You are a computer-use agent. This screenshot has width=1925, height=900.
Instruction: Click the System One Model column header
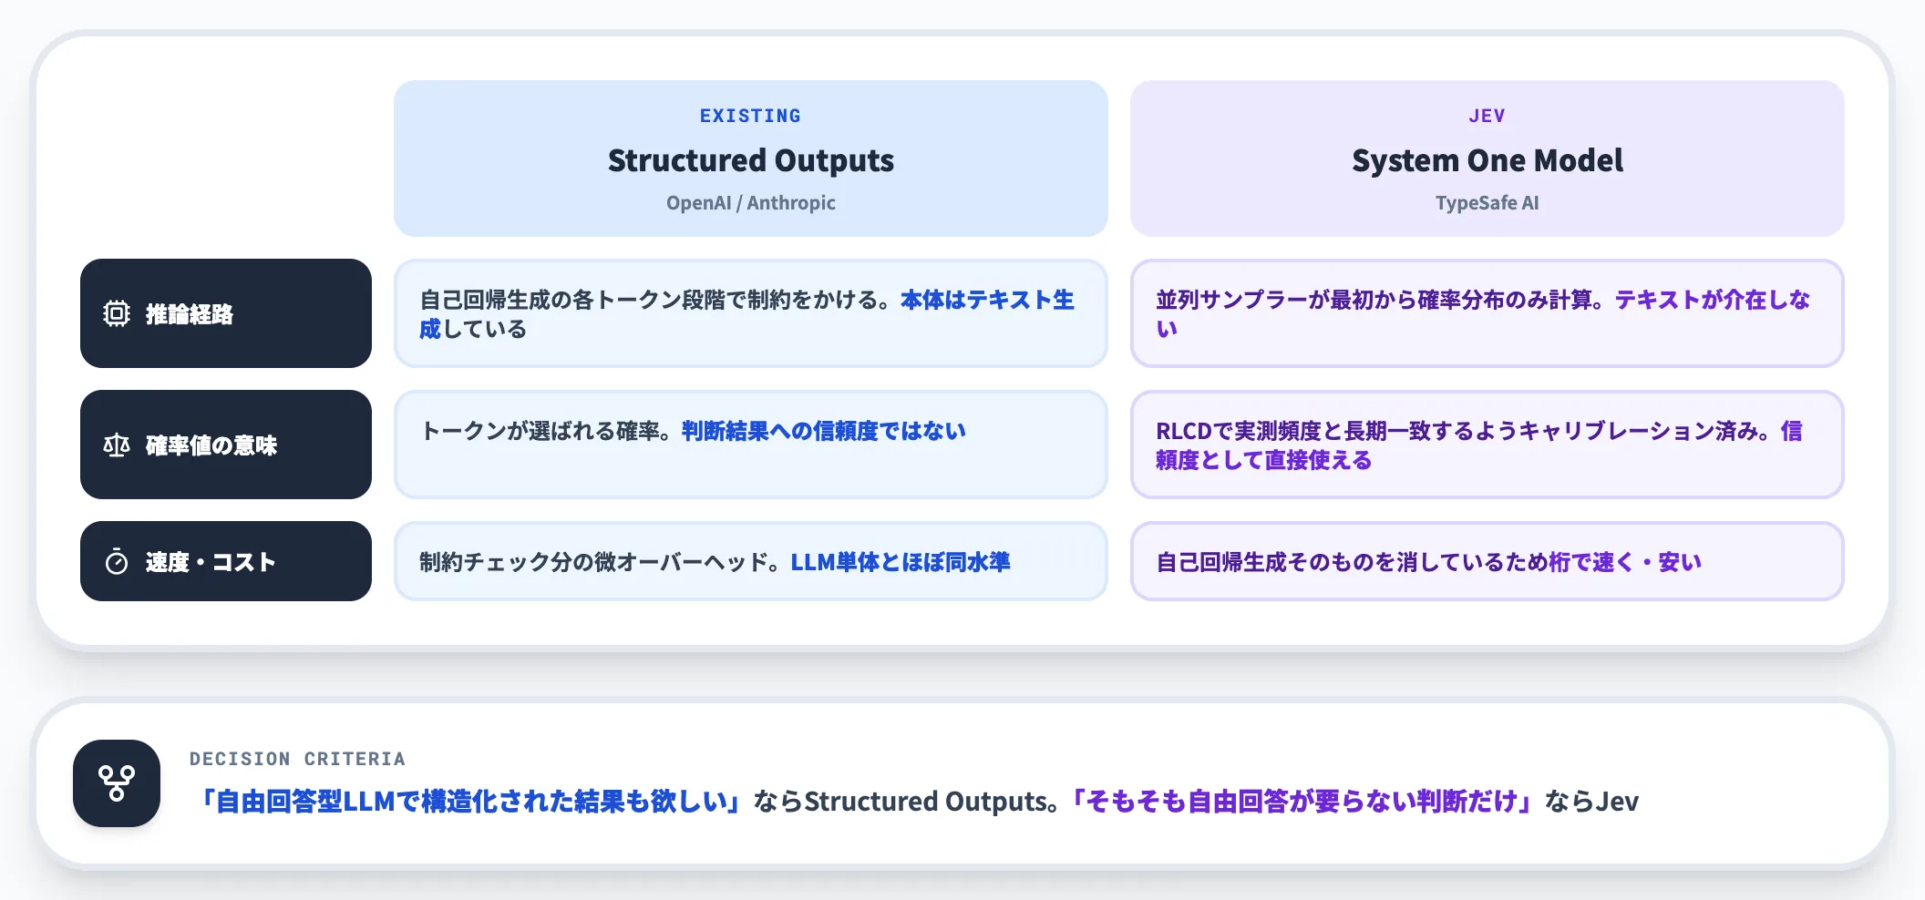1487,159
